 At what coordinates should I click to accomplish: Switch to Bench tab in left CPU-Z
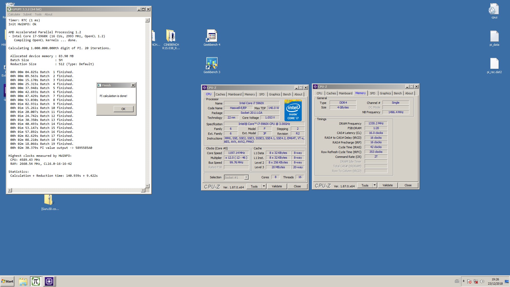287,94
